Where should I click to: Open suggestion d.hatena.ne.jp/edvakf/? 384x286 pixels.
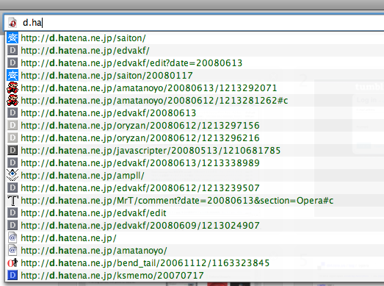coord(195,51)
